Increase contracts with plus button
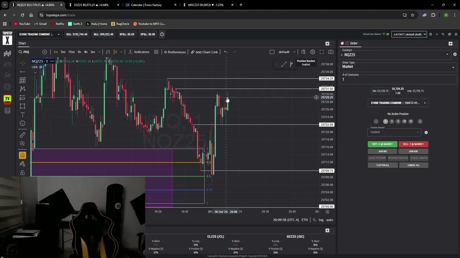Viewport: 460px width, 258px height. pos(420,121)
